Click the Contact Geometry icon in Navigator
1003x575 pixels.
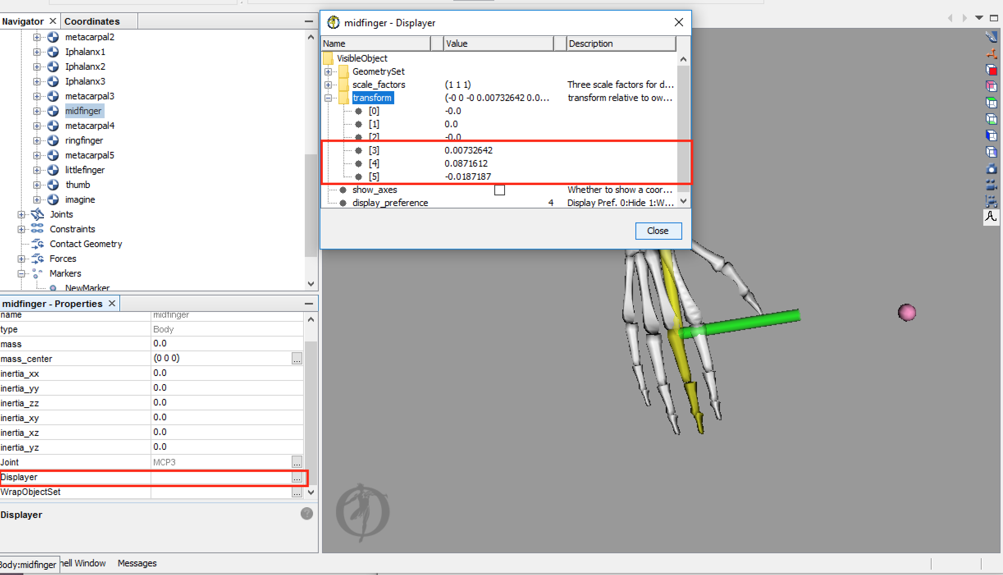(37, 243)
